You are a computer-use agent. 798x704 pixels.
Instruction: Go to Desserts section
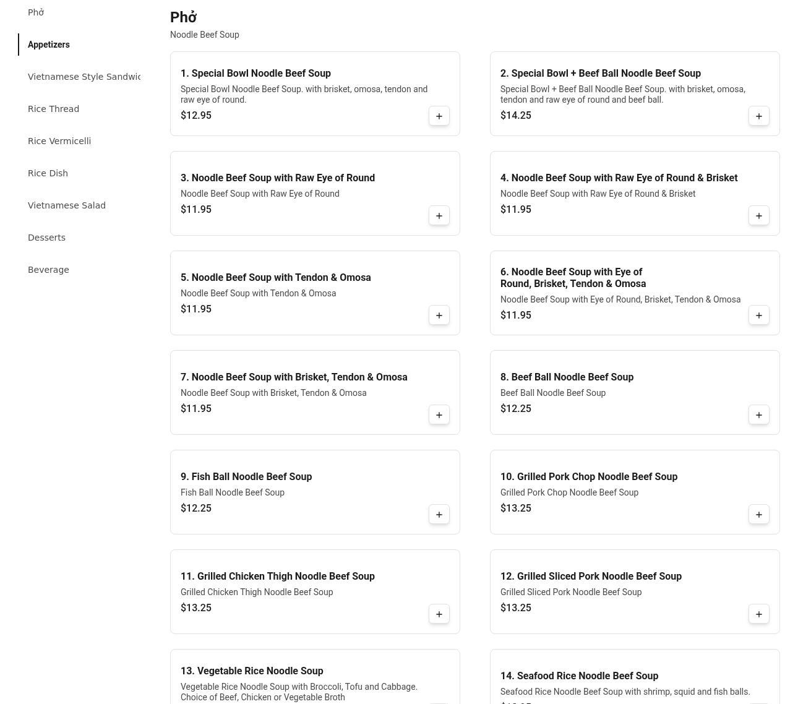point(46,238)
